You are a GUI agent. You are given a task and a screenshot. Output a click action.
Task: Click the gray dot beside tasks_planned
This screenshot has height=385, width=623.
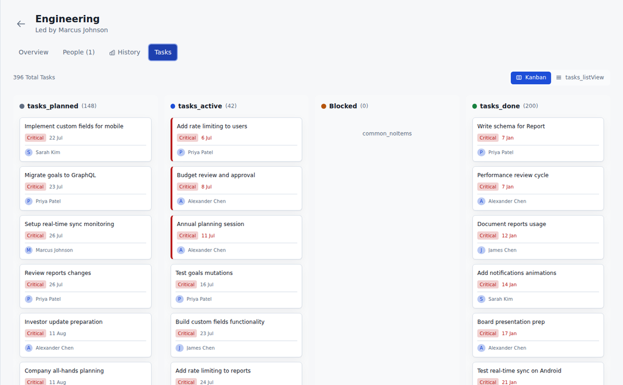[22, 106]
